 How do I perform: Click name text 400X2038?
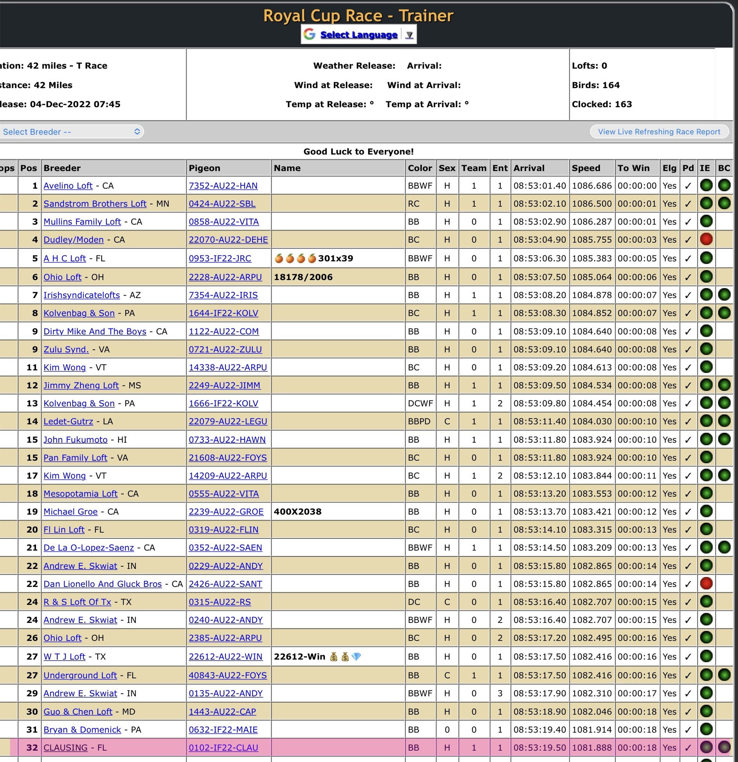point(297,512)
